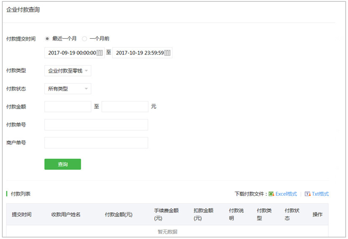Click the 商户单号 text field
This screenshot has height=239, width=348.
tap(96, 143)
